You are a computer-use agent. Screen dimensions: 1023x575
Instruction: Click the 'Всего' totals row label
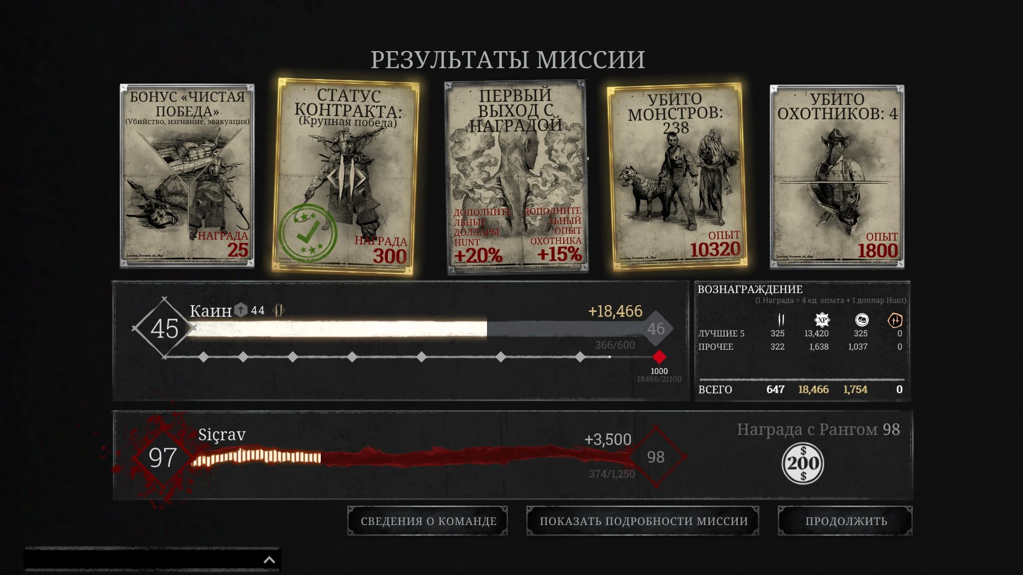point(715,390)
